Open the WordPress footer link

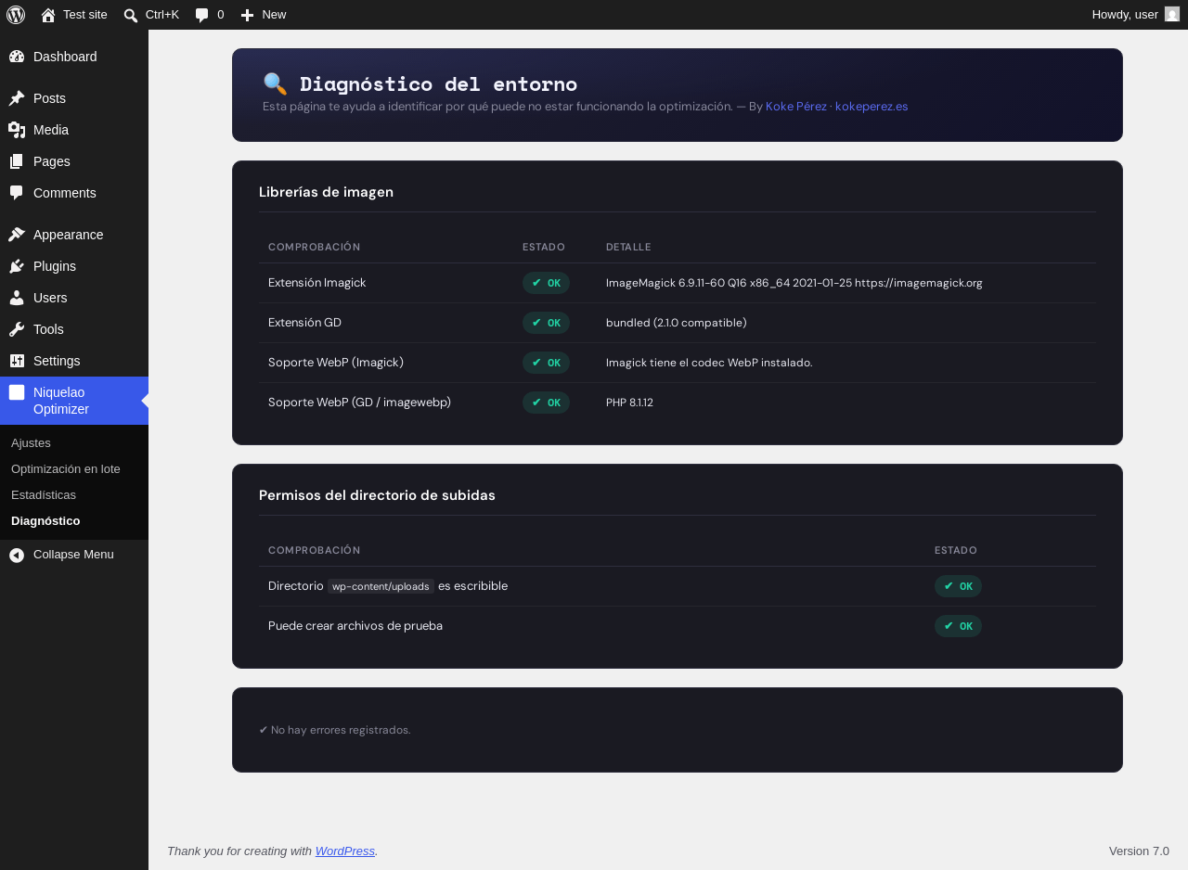pos(345,851)
